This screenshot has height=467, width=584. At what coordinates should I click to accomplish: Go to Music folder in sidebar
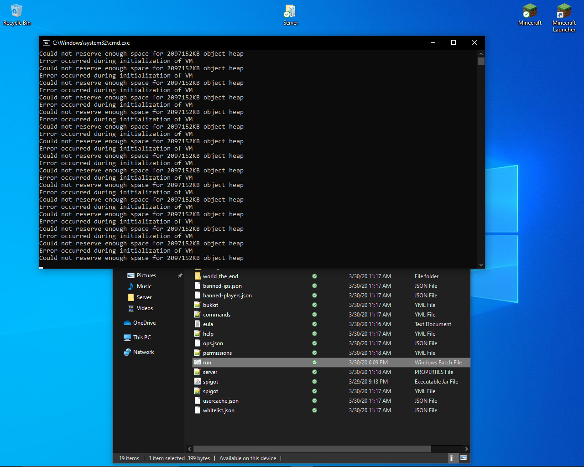[x=144, y=286]
